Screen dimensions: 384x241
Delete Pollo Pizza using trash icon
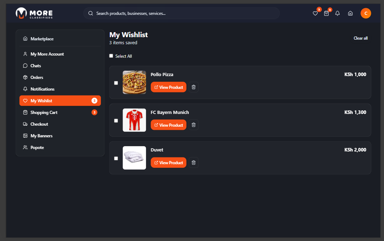[193, 87]
